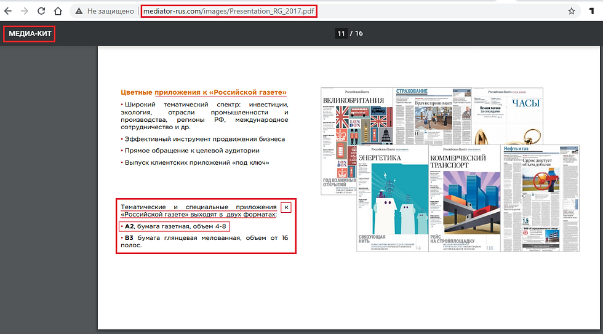Reload the page with refresh icon
Screen dimensions: 603x334
41,11
